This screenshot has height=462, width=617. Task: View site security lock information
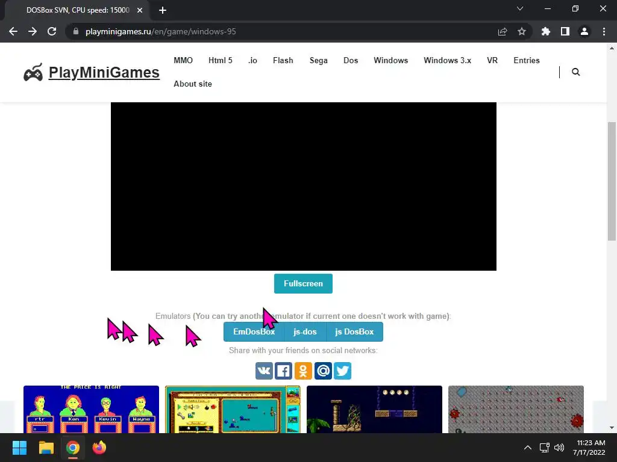(76, 31)
